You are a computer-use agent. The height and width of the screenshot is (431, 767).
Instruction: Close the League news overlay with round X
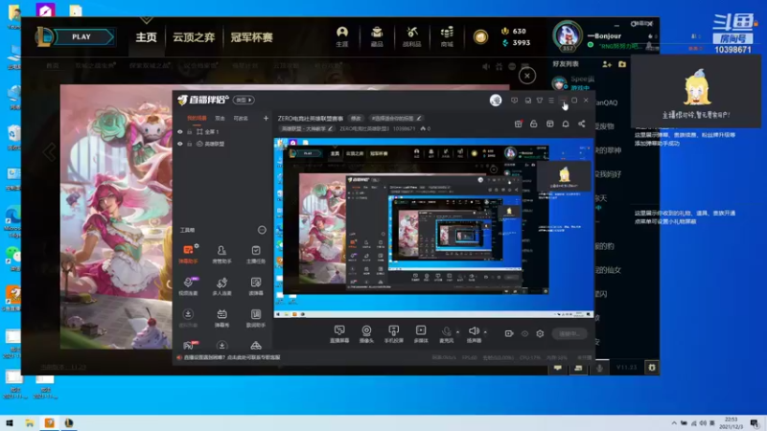526,76
